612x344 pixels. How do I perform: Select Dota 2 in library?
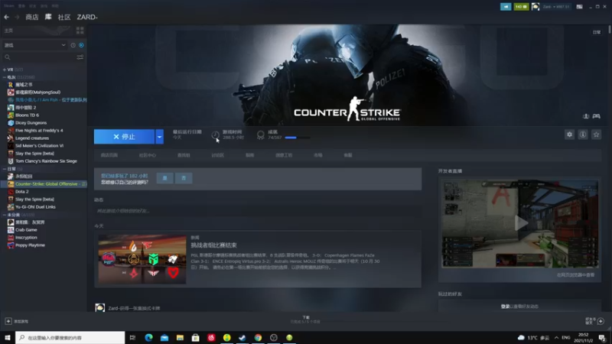click(x=22, y=192)
